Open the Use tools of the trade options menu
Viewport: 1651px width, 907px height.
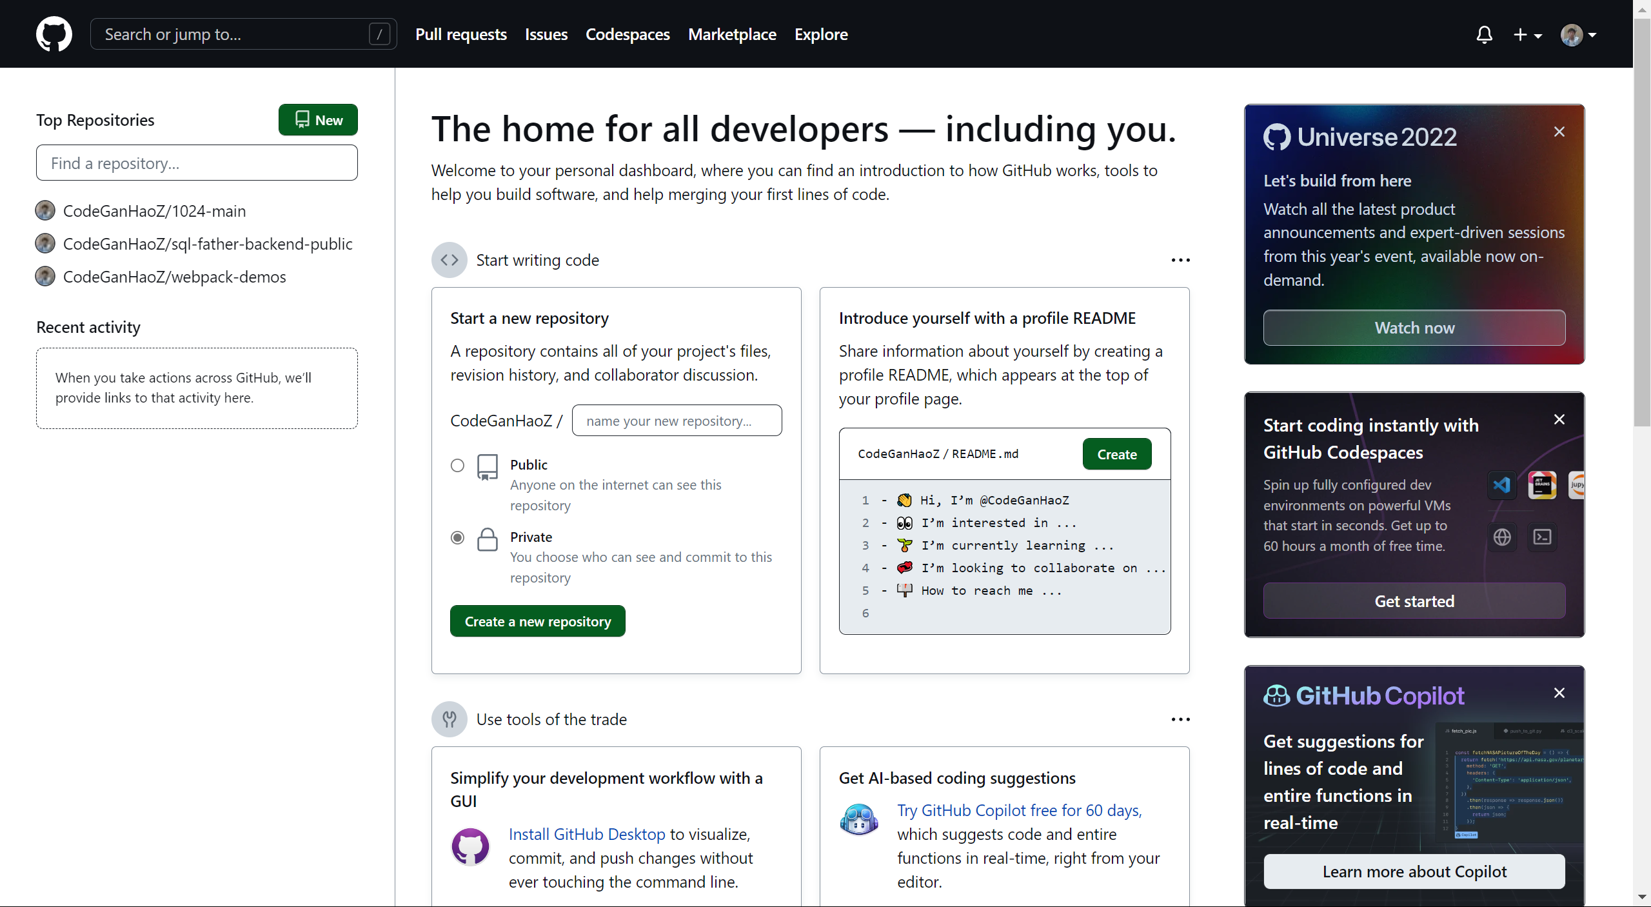pos(1180,719)
